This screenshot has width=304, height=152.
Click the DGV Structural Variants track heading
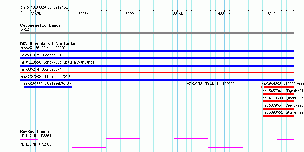coord(48,44)
